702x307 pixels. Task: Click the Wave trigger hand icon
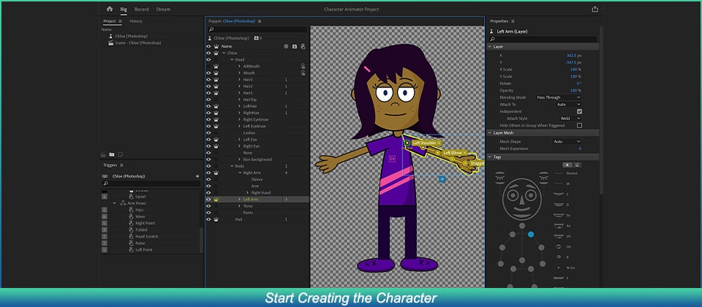coord(131,216)
